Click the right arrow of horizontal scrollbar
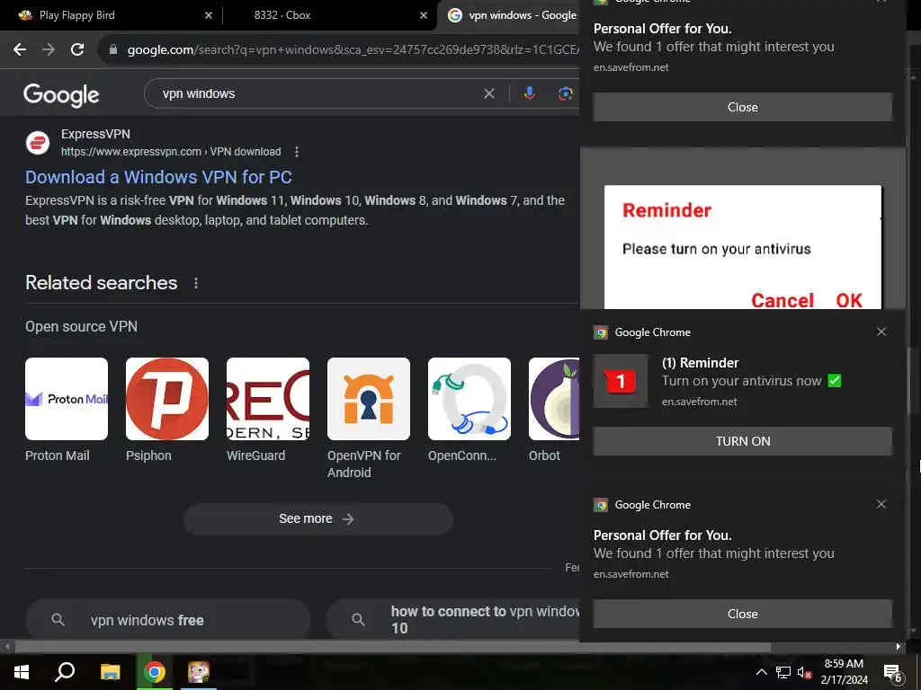 tap(899, 647)
